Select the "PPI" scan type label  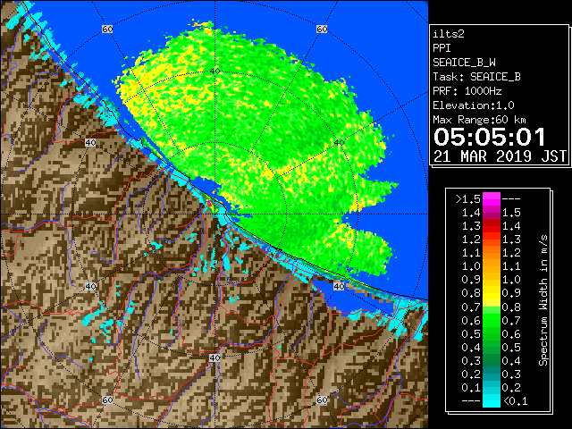[x=442, y=48]
